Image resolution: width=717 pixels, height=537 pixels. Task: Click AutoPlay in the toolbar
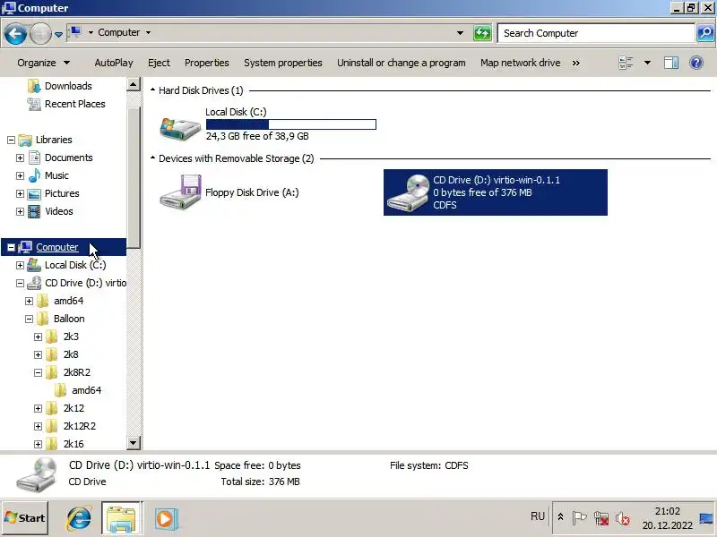pos(114,63)
